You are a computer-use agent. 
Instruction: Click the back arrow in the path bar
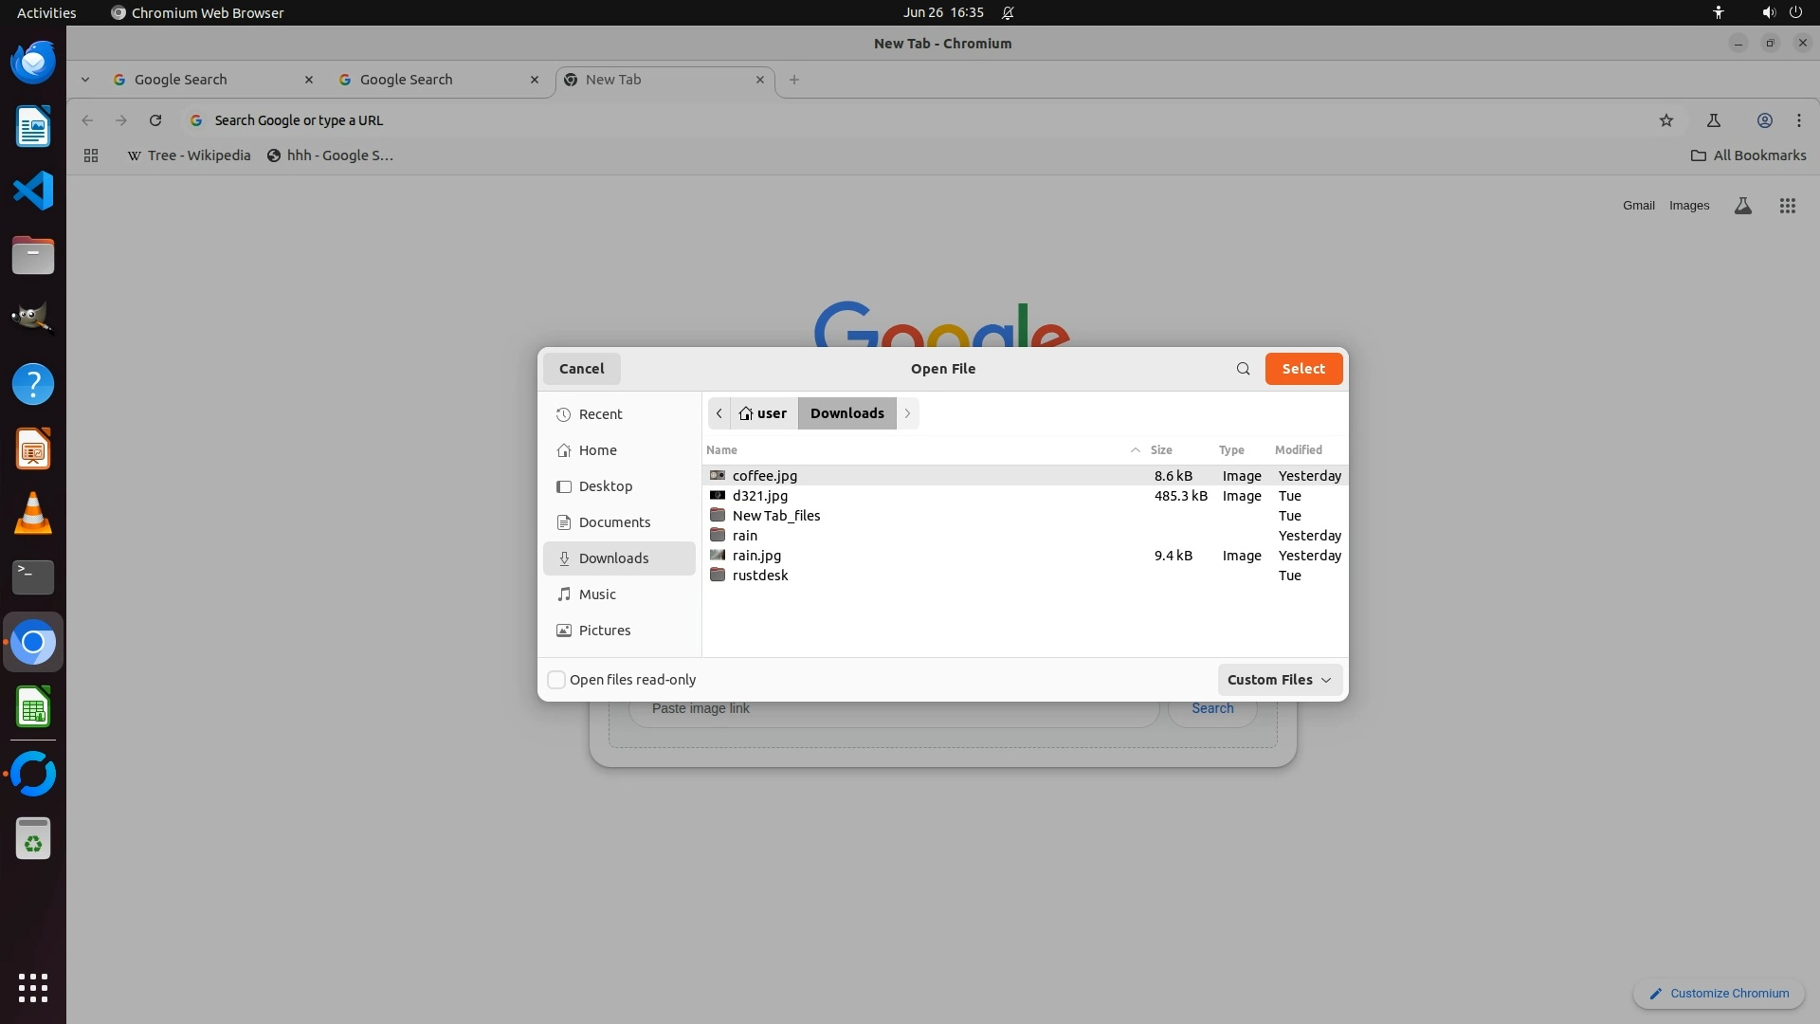719,413
